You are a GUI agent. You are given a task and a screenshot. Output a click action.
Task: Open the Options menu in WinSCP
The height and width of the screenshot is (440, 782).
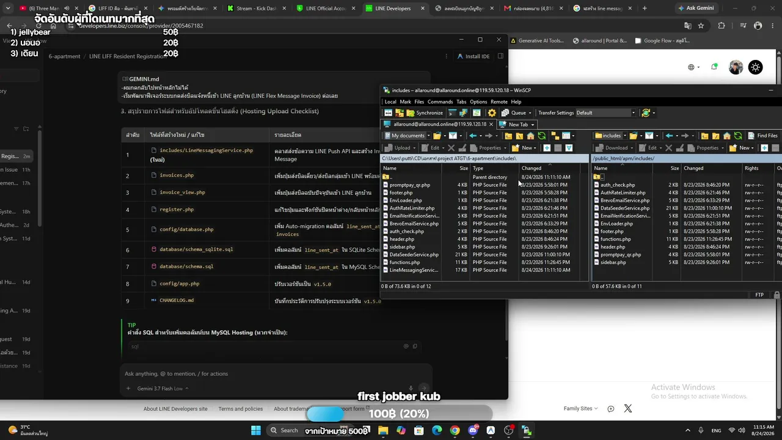478,102
